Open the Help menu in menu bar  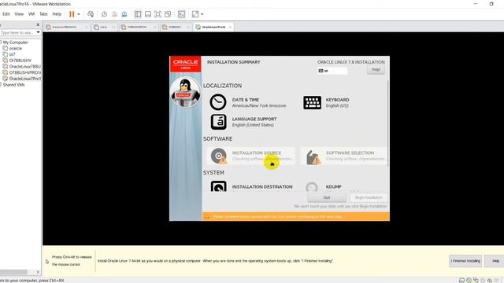[57, 14]
